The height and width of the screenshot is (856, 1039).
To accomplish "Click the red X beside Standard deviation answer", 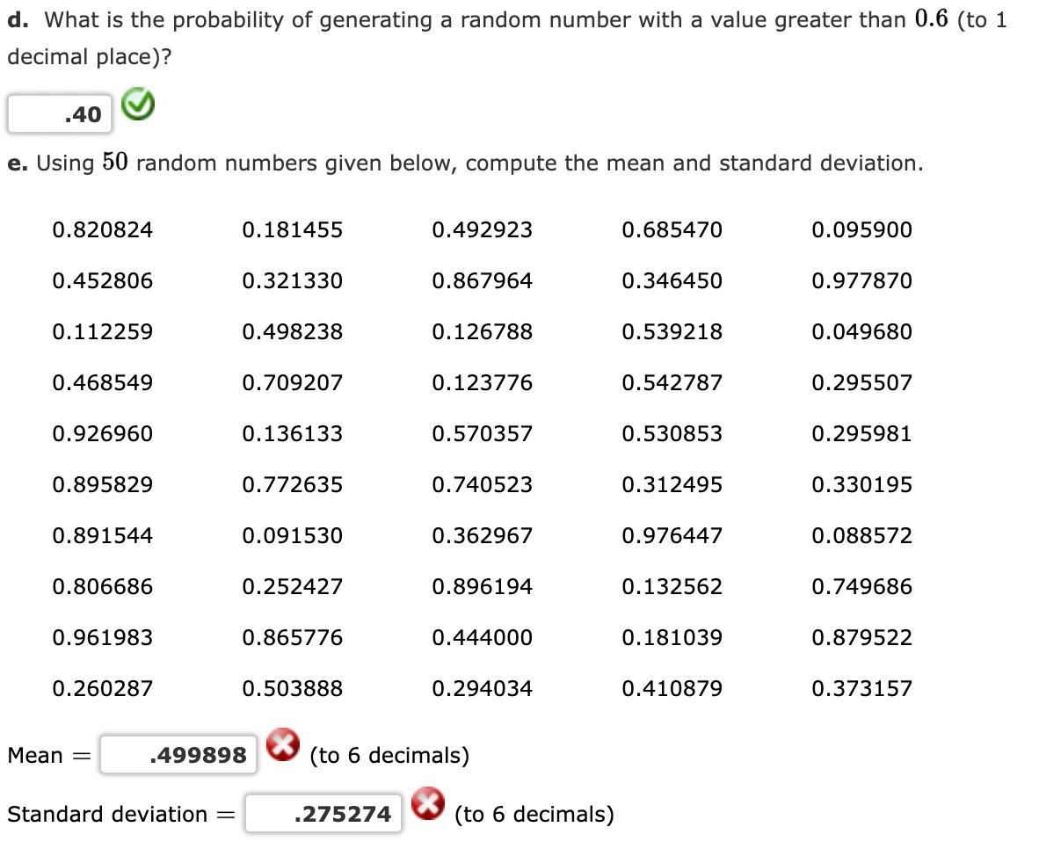I will coord(427,805).
